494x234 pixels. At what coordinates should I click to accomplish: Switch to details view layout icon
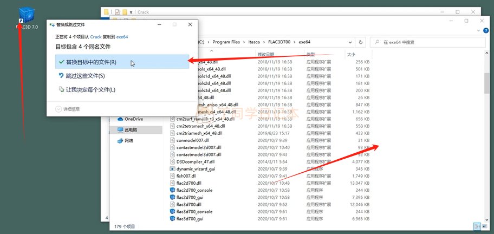[476, 226]
